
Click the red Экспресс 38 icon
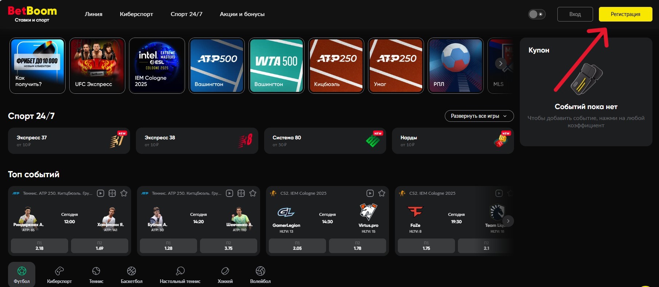[245, 141]
